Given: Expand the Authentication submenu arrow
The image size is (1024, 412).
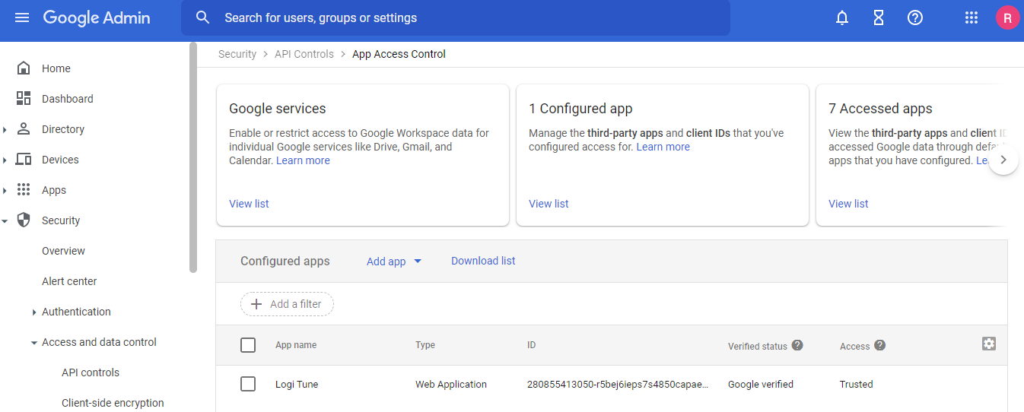Looking at the screenshot, I should click(34, 312).
